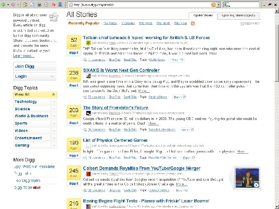Bury the Friendster story
The height and width of the screenshot is (209, 279).
point(188,130)
